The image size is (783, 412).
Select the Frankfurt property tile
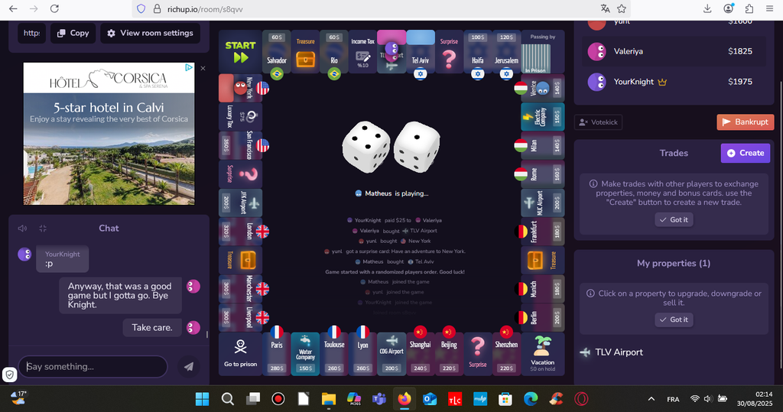click(x=543, y=231)
